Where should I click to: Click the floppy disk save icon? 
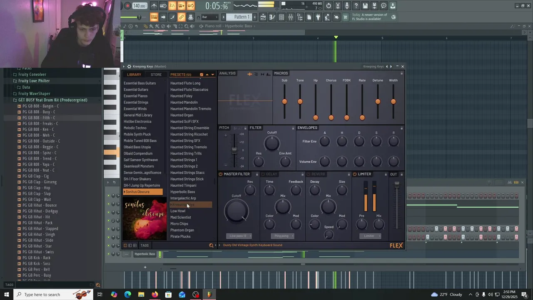[365, 6]
